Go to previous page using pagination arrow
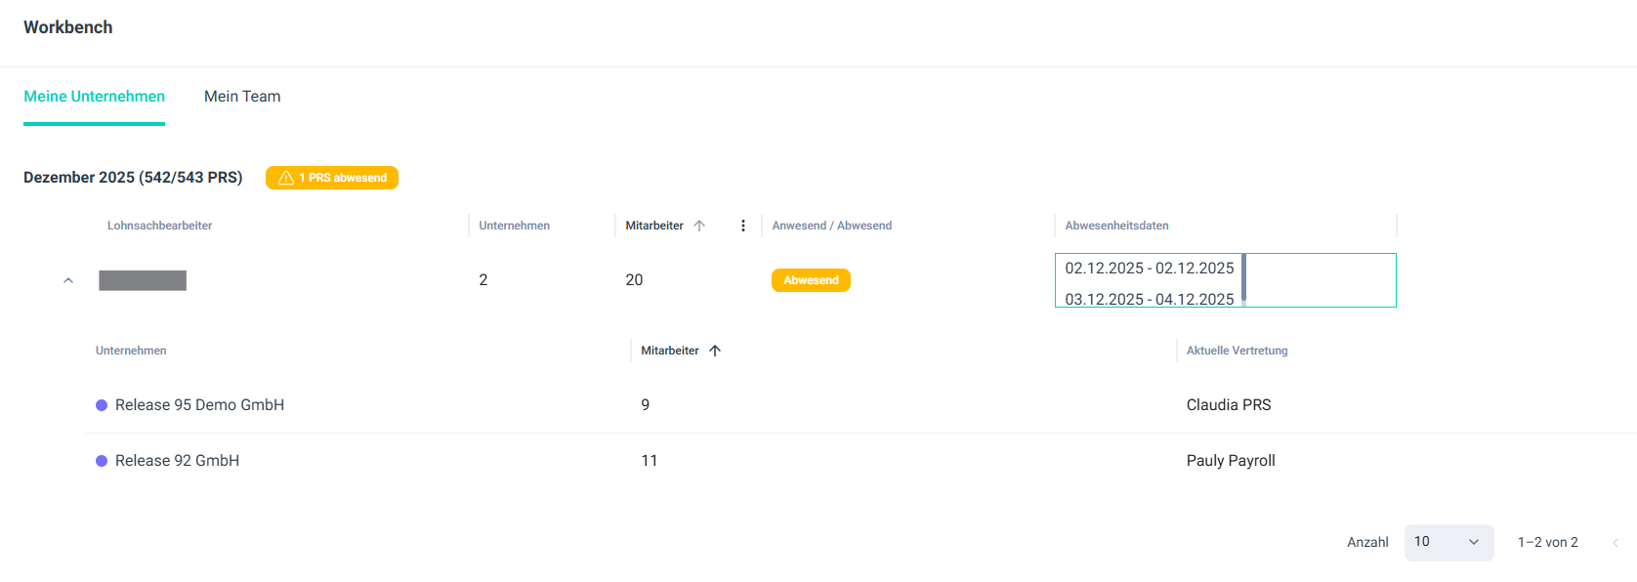1637x582 pixels. coord(1616,543)
